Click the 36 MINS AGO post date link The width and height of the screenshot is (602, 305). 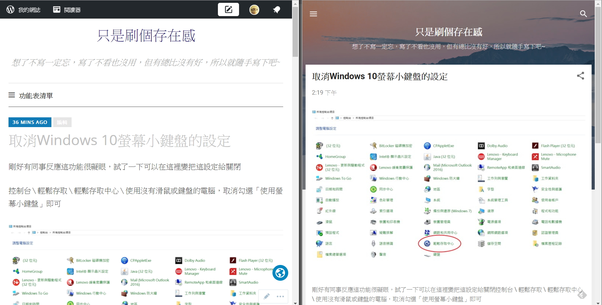30,122
